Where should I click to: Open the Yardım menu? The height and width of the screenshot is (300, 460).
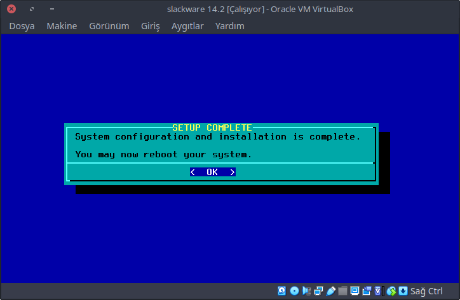(x=230, y=26)
